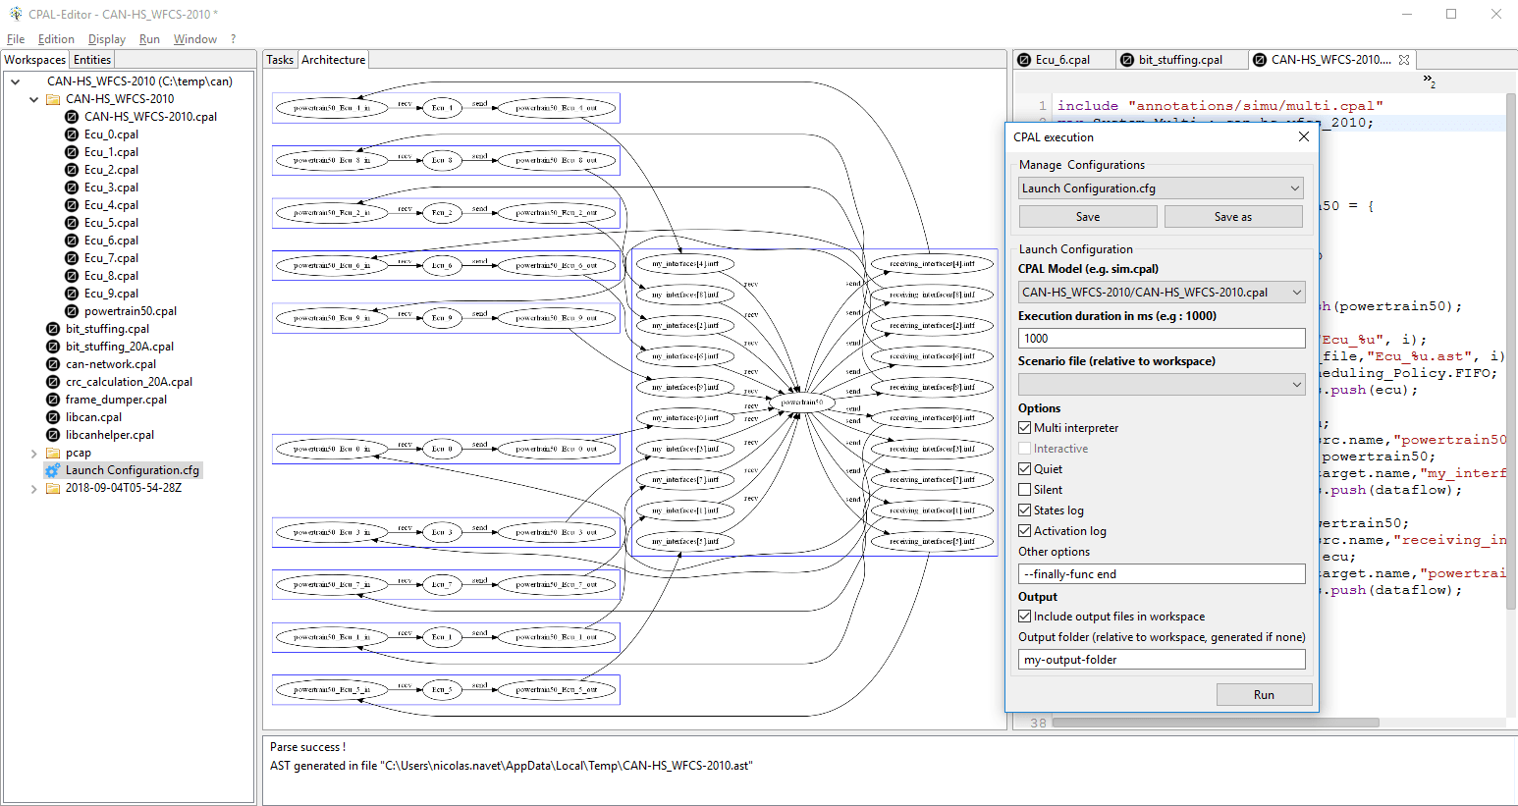
Task: Click the editor horizontal scrollbar
Action: point(1215,723)
